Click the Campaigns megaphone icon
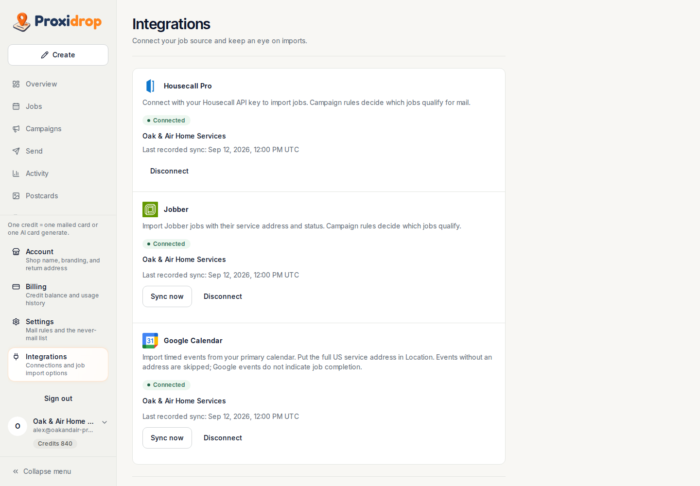 pos(16,129)
